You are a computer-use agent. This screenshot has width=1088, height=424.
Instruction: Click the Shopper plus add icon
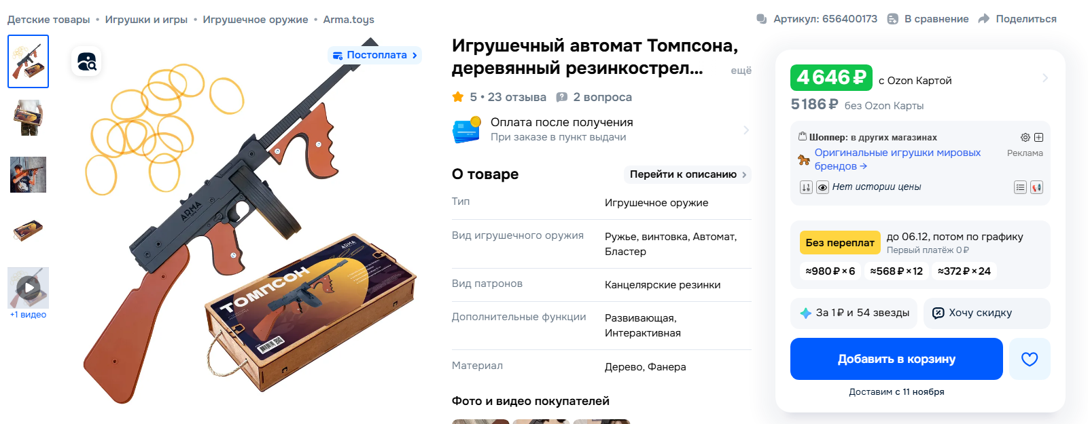[1038, 137]
